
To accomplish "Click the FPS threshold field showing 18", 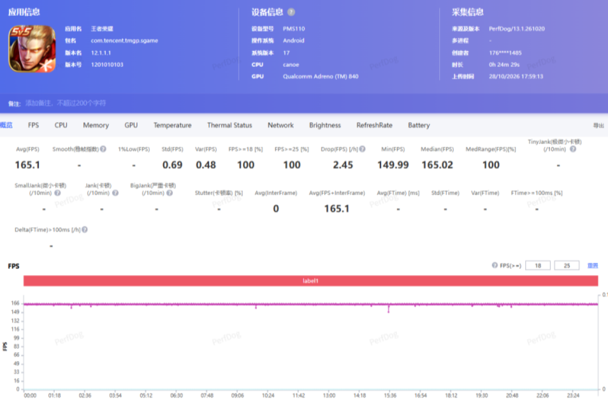I will pos(538,266).
